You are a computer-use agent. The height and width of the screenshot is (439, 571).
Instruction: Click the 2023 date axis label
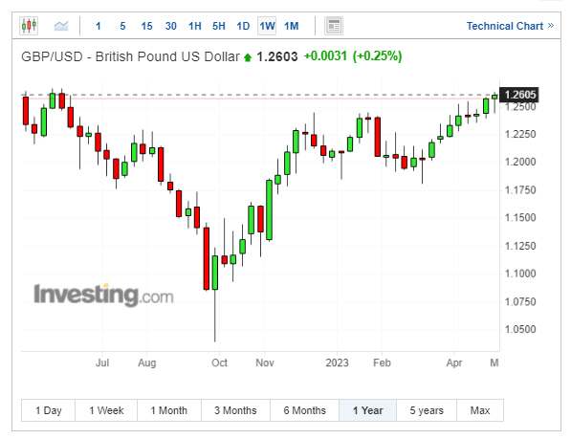pos(337,362)
